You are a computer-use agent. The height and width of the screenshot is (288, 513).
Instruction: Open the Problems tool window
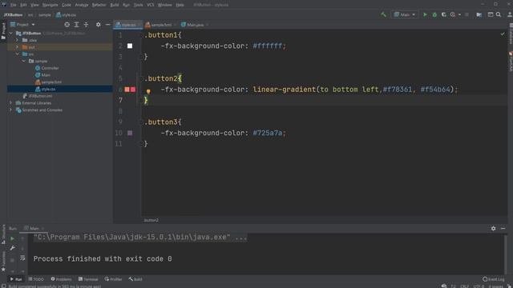click(61, 279)
